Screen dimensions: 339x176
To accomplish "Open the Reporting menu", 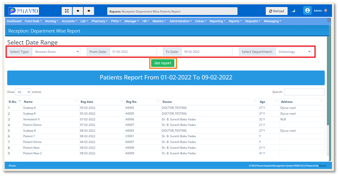I will [217, 21].
